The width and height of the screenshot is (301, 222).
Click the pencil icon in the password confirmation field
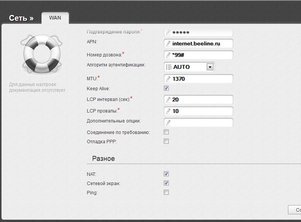168,32
